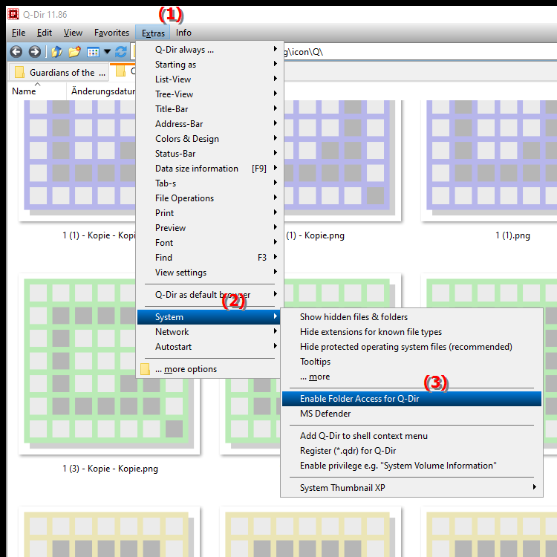
Task: Click the Forward navigation arrow icon
Action: tap(34, 52)
